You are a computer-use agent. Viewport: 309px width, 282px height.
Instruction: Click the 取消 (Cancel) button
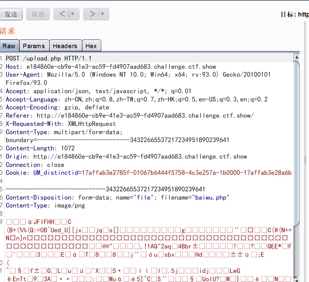tap(38, 14)
